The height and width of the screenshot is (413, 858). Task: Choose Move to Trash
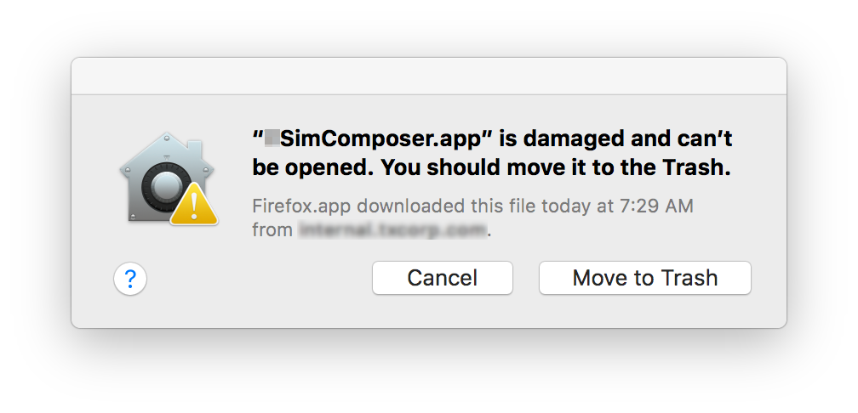[644, 278]
